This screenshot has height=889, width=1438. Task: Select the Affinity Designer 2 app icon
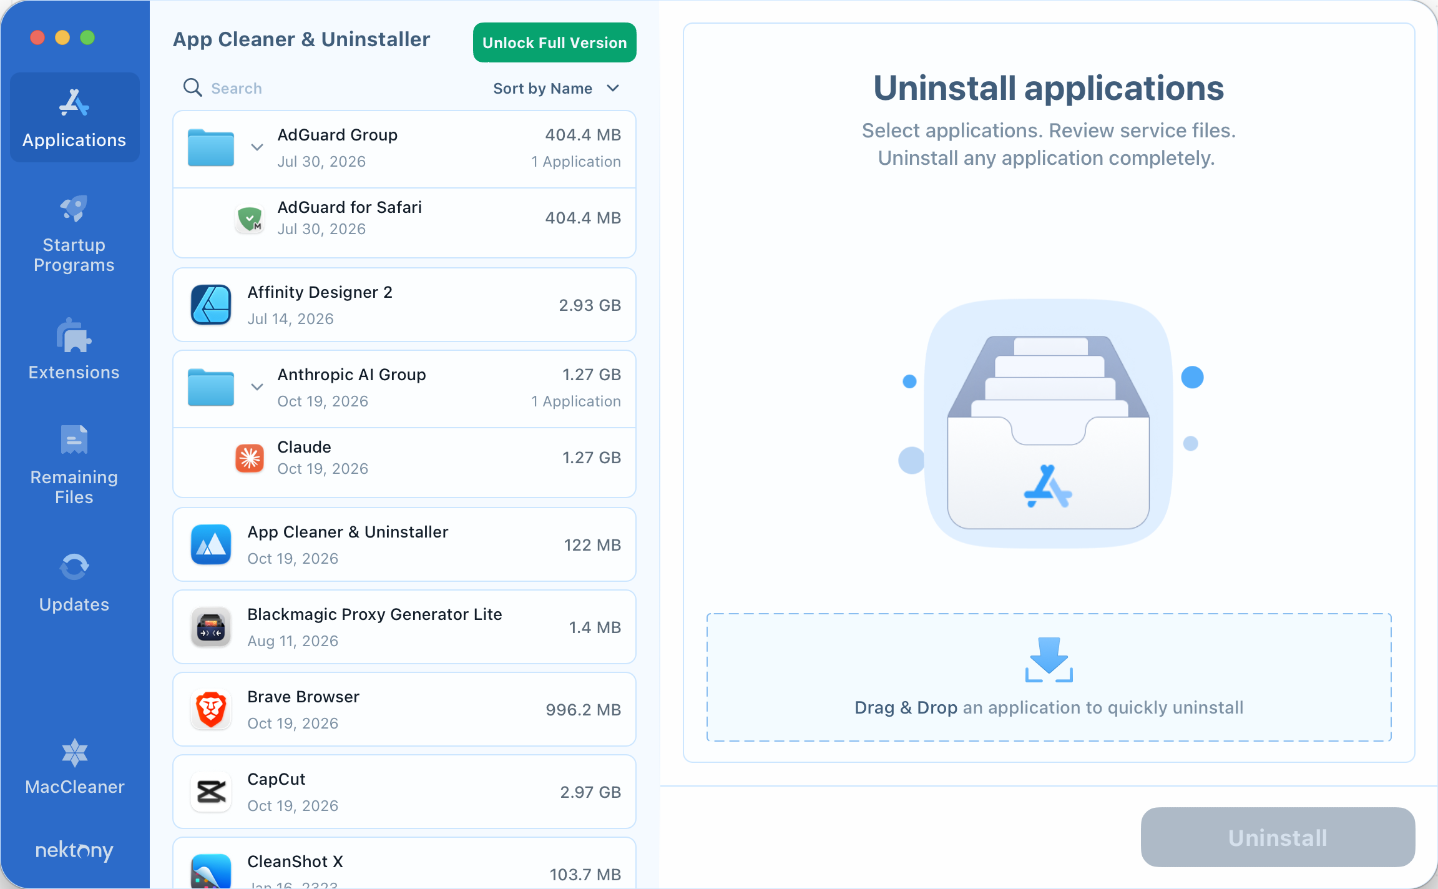[x=211, y=305]
